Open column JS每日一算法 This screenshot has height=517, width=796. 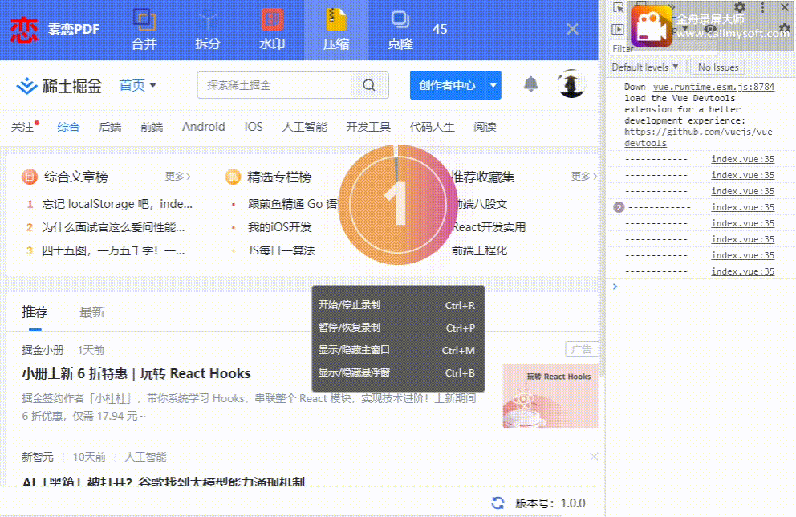(281, 250)
